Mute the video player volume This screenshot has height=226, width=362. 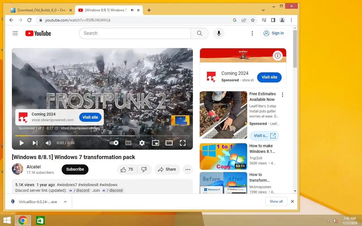coord(48,143)
